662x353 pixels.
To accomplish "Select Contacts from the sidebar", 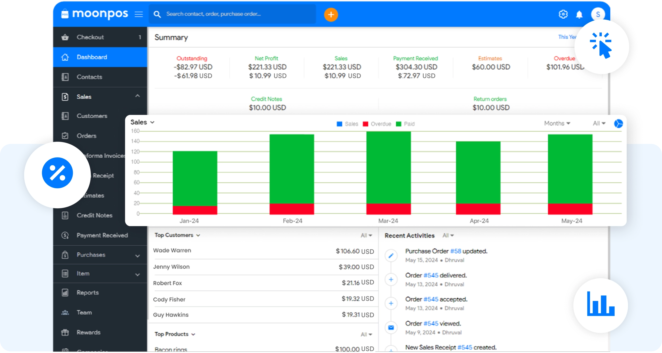I will click(x=90, y=77).
